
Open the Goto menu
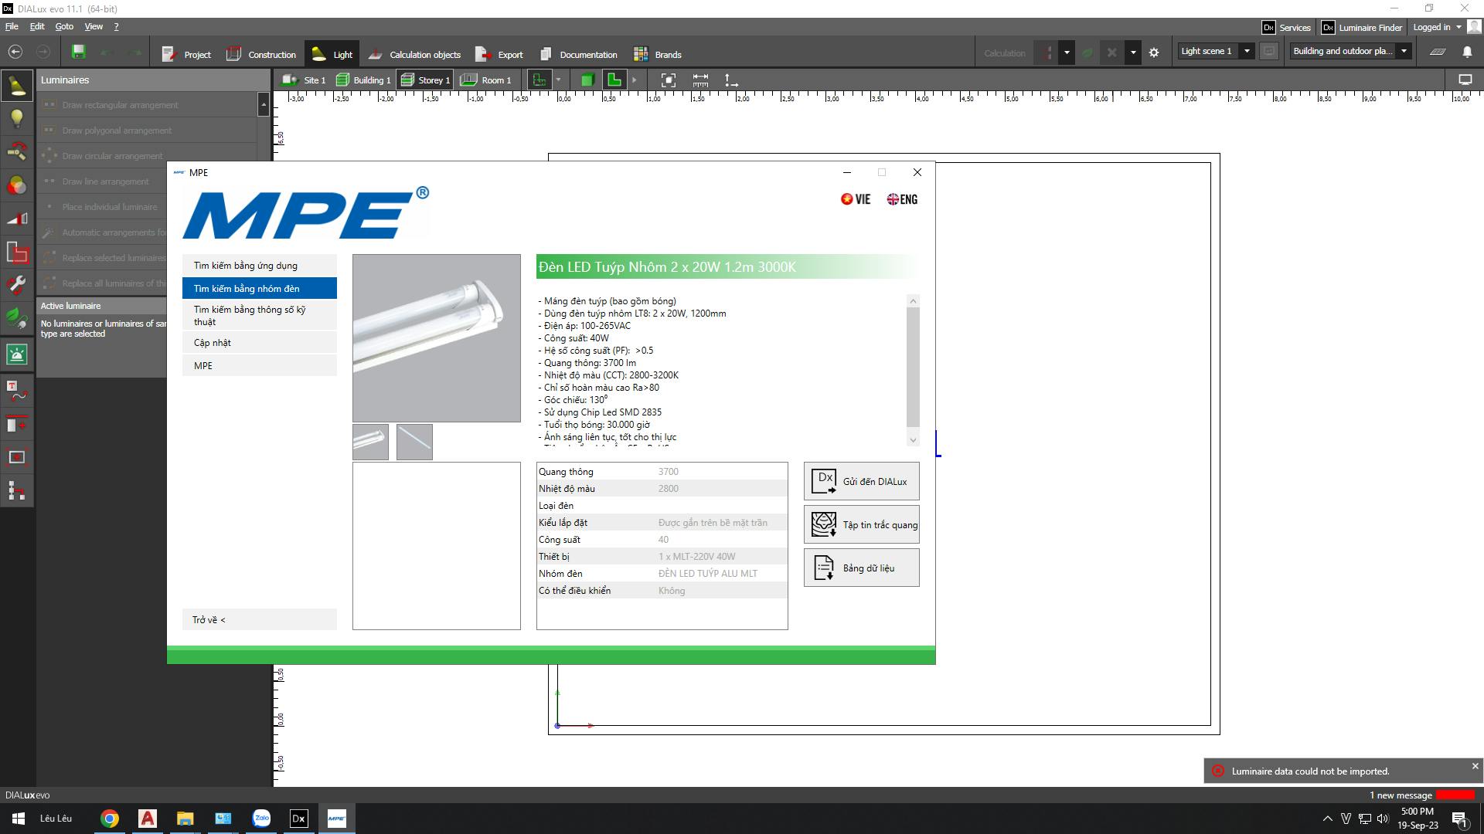(64, 26)
